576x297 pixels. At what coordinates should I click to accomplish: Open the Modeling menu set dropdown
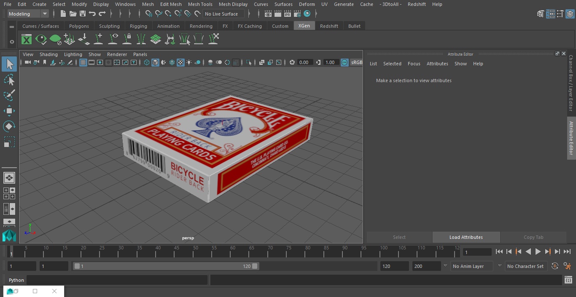pyautogui.click(x=28, y=14)
